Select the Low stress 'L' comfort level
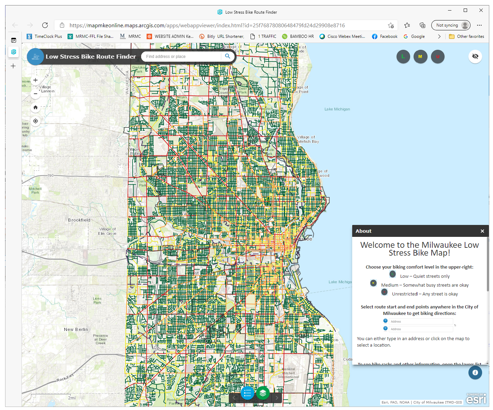Image resolution: width=493 pixels, height=410 pixels. point(403,57)
